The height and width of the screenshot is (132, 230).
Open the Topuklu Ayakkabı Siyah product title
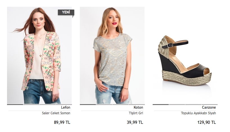[x=198, y=113]
